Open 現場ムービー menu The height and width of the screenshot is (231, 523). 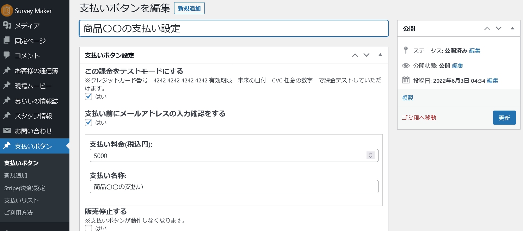[x=35, y=86]
